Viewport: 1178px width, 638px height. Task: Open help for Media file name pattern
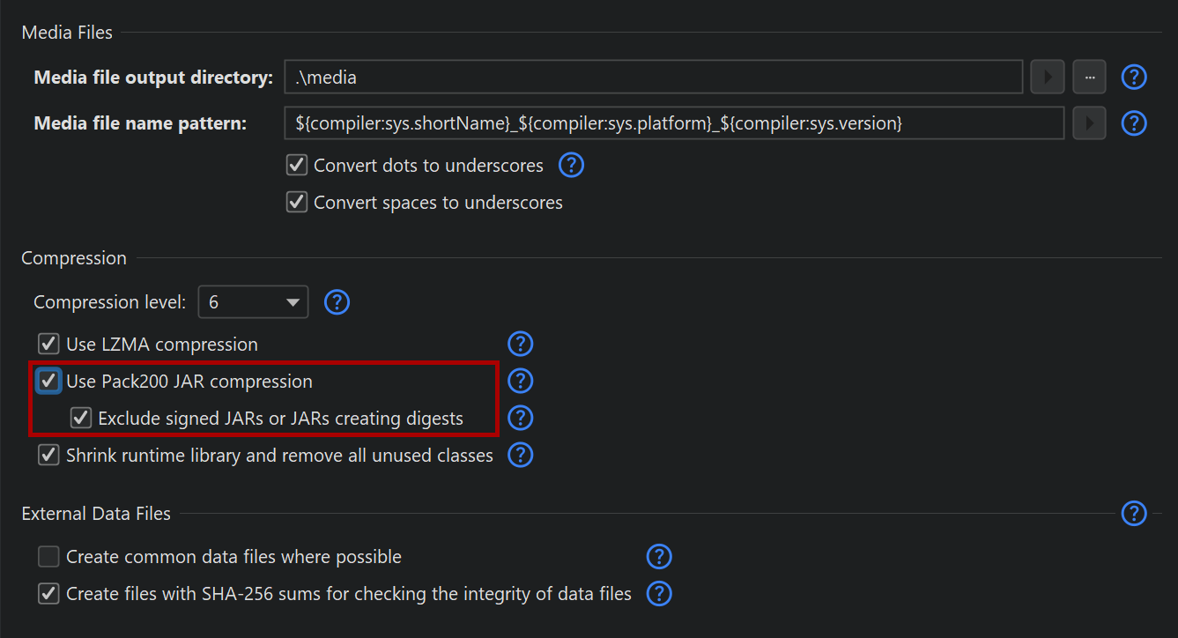(x=1134, y=123)
